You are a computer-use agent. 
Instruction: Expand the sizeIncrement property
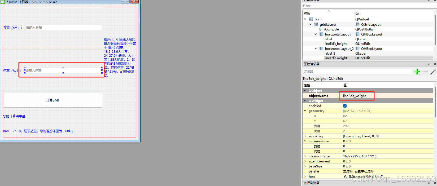pos(305,161)
